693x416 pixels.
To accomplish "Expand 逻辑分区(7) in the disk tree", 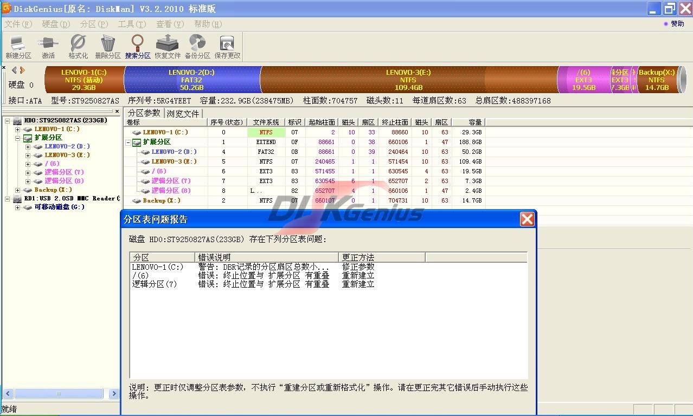I will point(28,173).
